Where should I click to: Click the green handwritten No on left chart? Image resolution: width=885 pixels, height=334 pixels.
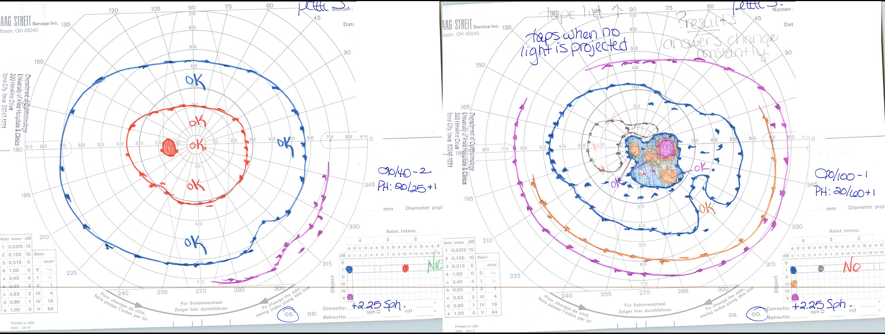pyautogui.click(x=434, y=266)
